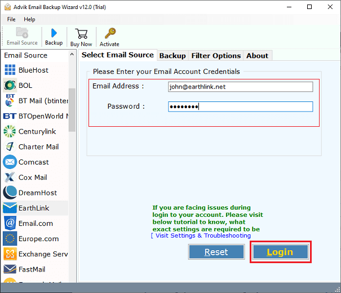
Task: Select the 'BOL' label in the list
Action: (x=25, y=86)
